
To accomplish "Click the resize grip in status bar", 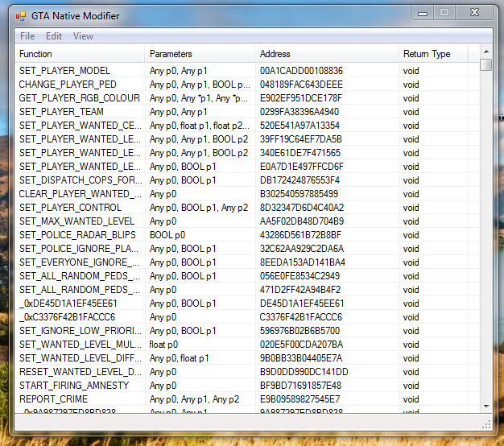I will [x=486, y=425].
